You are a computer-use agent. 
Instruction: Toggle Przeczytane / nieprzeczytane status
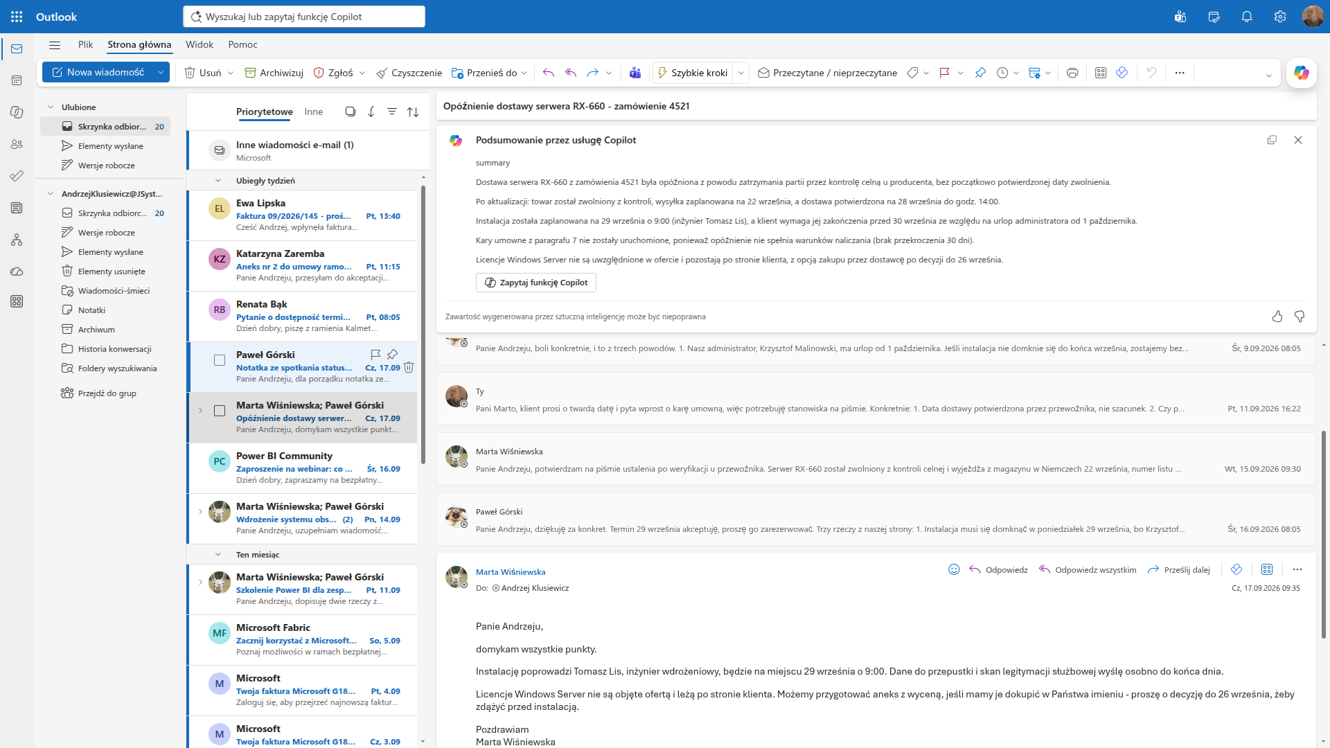pos(827,73)
